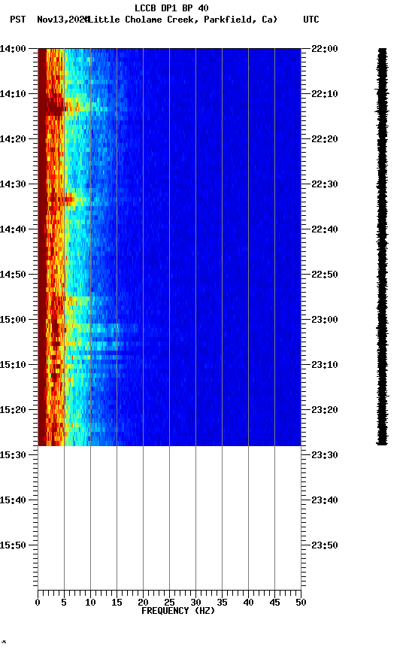Click the '14:50' PST time label

pos(13,275)
